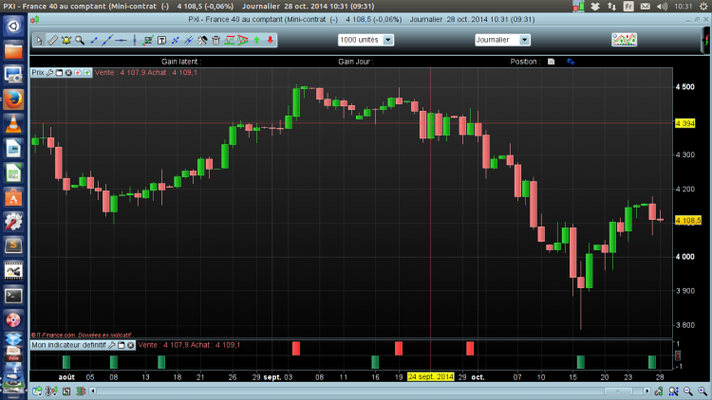Zoom in with the plus magnifier
Screen dimensions: 712x400
point(703,391)
